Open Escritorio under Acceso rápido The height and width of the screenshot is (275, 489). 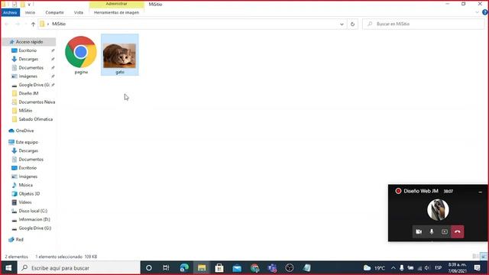[x=28, y=50]
